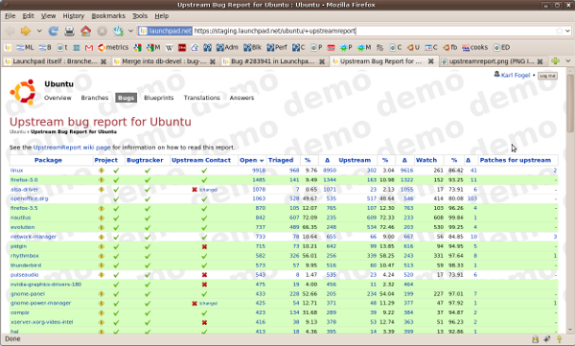
Task: Open the Edit menu
Action: click(x=28, y=15)
